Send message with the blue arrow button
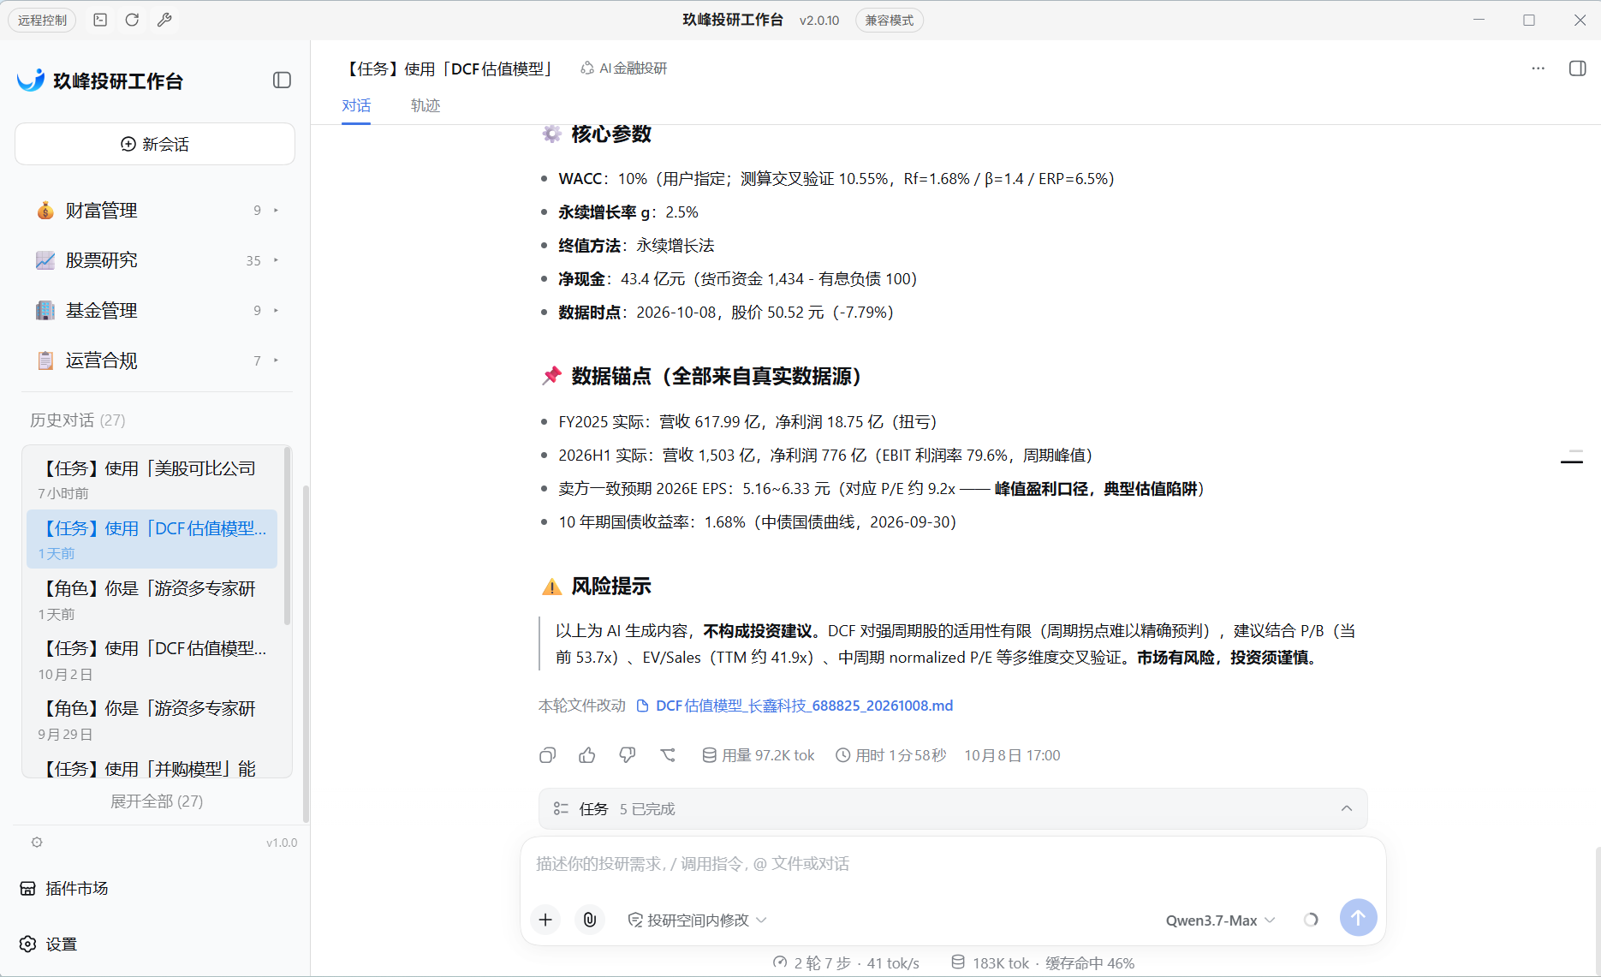1601x977 pixels. point(1358,918)
